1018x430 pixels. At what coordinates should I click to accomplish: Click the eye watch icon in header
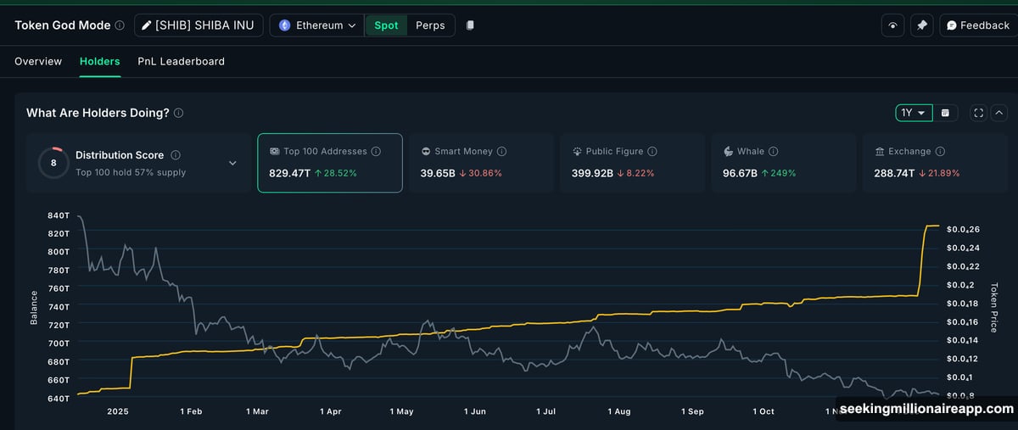892,25
